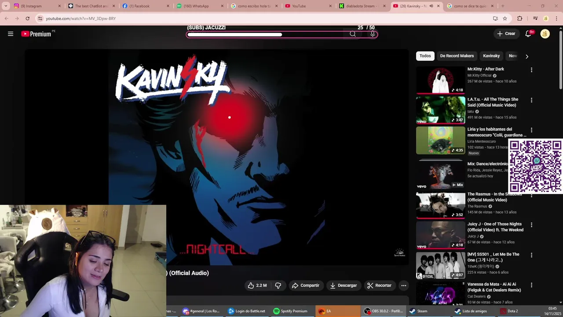Open Mr.Kitty After Dark video thumbnail
The image size is (563, 317).
440,80
